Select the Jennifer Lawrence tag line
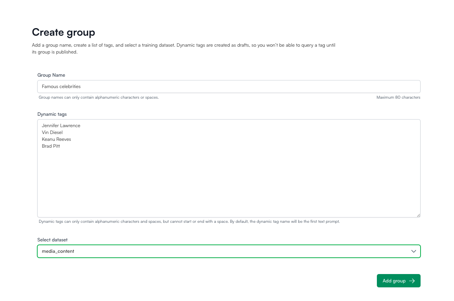The image size is (454, 301). 61,125
